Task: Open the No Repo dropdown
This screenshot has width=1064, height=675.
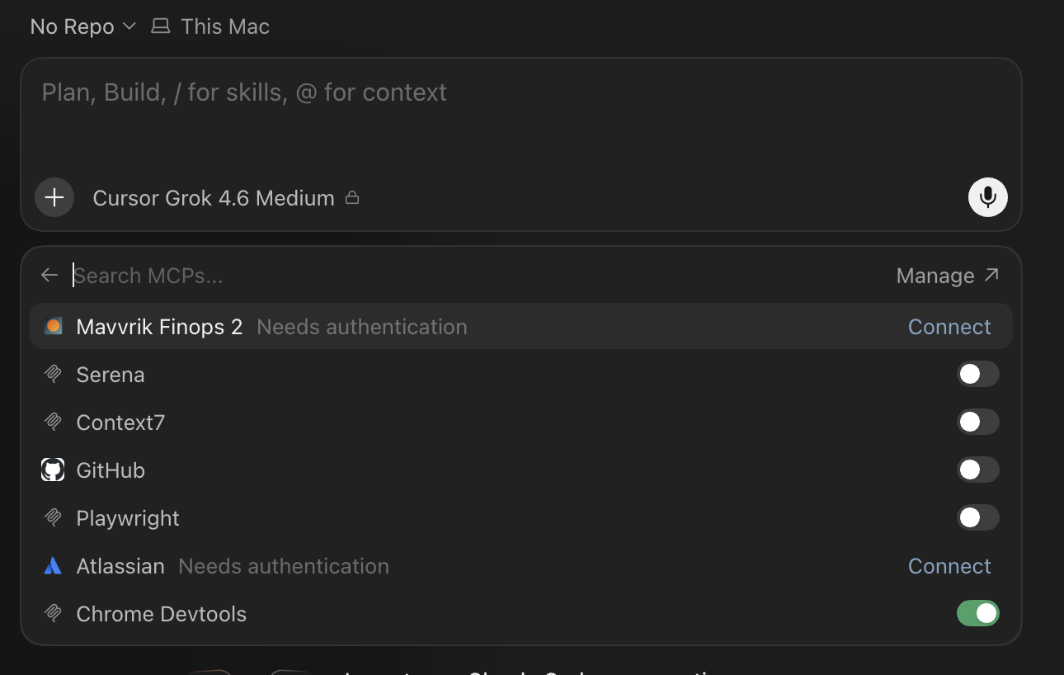Action: [x=82, y=26]
